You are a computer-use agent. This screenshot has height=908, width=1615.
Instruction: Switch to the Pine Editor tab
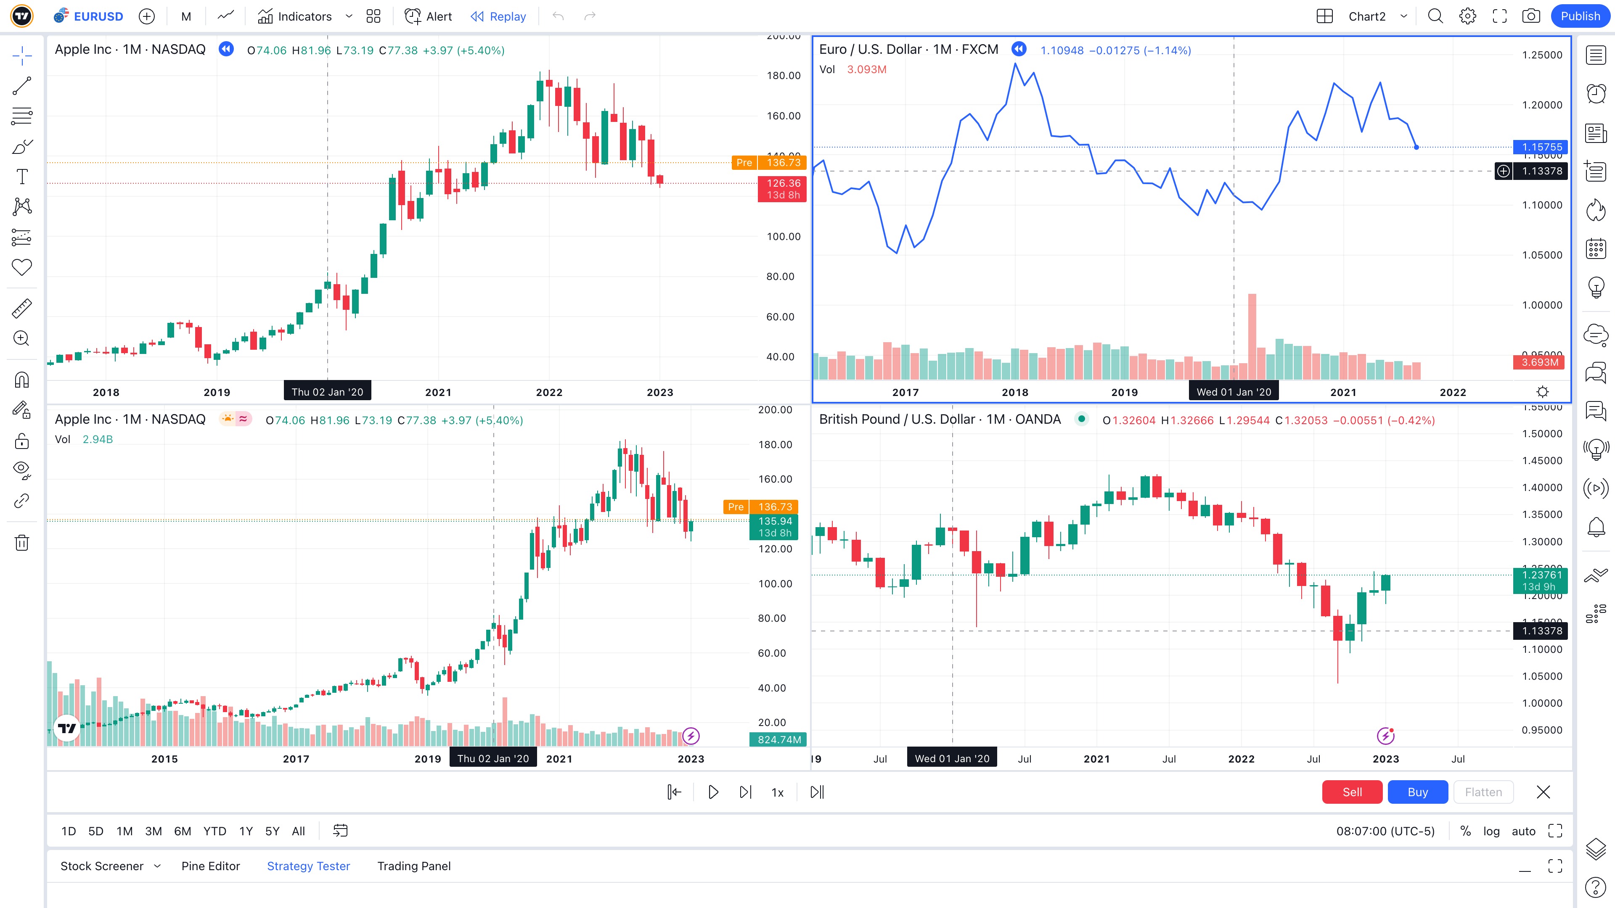210,866
